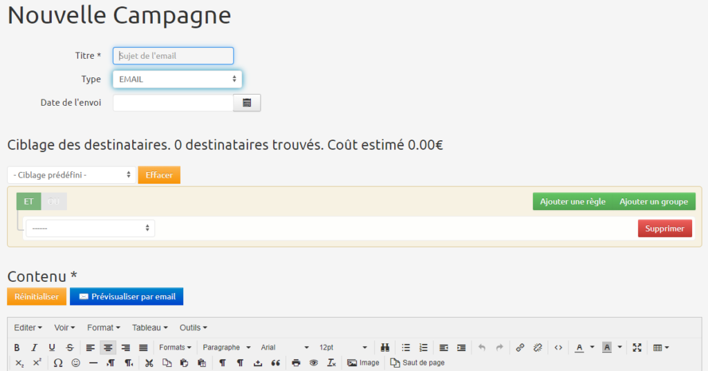Toggle bold formatting in the editor
The image size is (708, 371).
[17, 348]
